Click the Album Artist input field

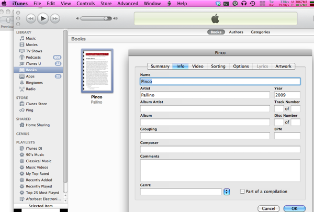205,108
